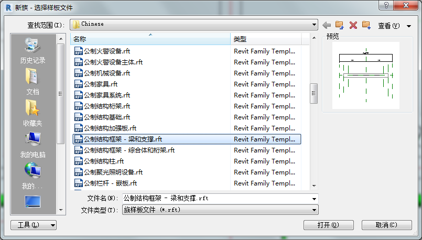
Task: Select 公制结构桁架.rft file
Action: 187,106
